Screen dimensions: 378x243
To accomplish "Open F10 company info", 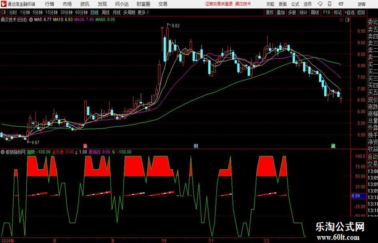I will click(x=327, y=12).
